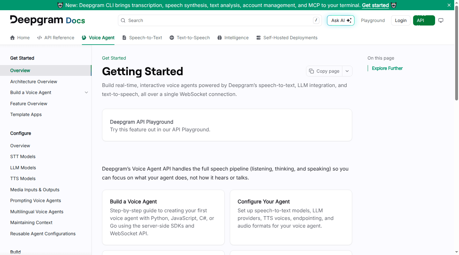
Task: Click the Login button
Action: pos(401,20)
